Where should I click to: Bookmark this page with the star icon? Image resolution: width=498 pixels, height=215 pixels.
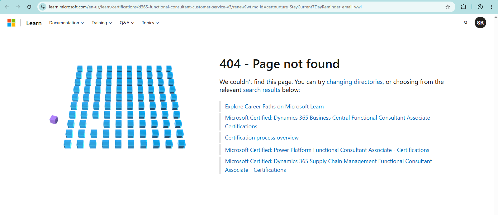[x=448, y=7]
